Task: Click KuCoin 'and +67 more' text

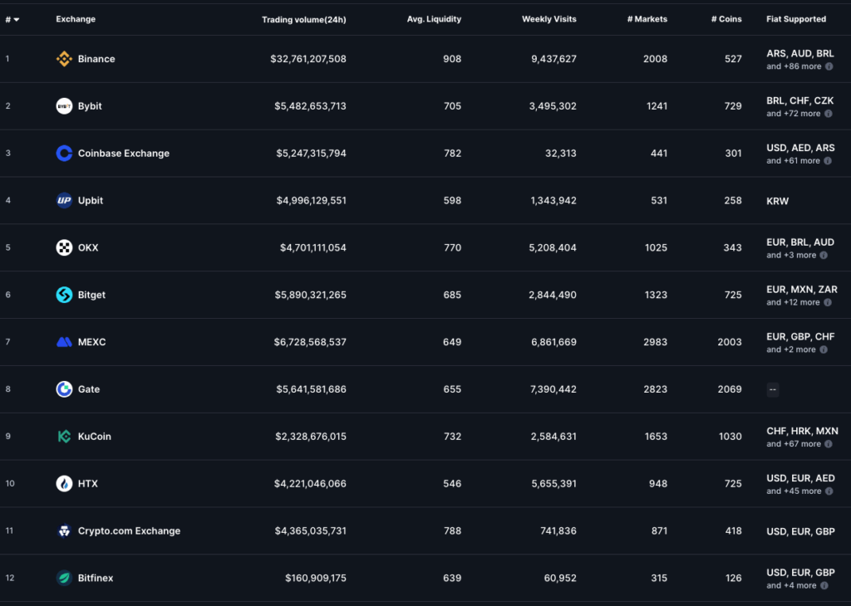Action: (794, 443)
